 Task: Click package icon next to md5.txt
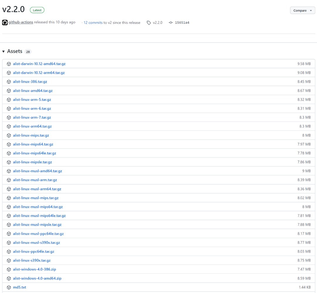(x=9, y=287)
